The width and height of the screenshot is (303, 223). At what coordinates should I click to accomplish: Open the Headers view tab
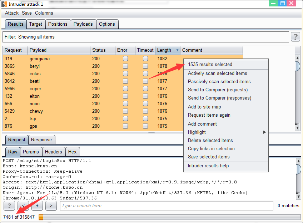pos(54,152)
